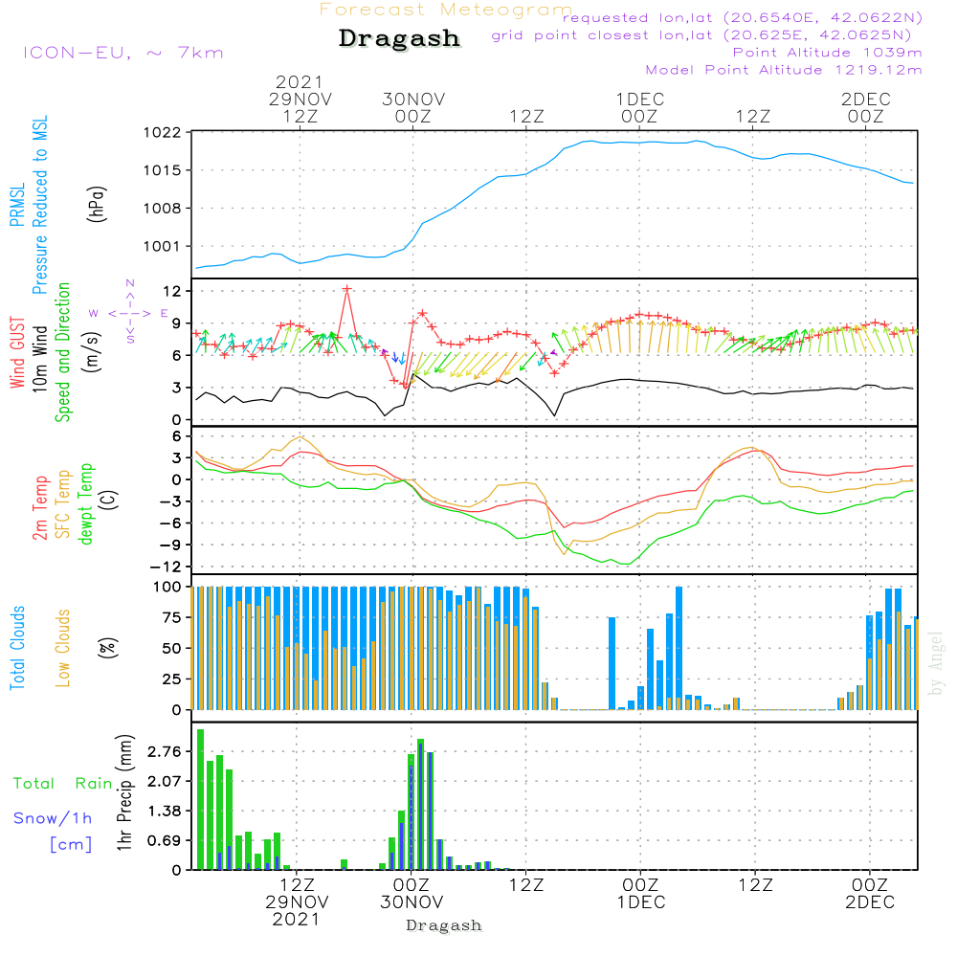Click the '[cm]' snow unit label
The image size is (957, 957).
point(71,845)
